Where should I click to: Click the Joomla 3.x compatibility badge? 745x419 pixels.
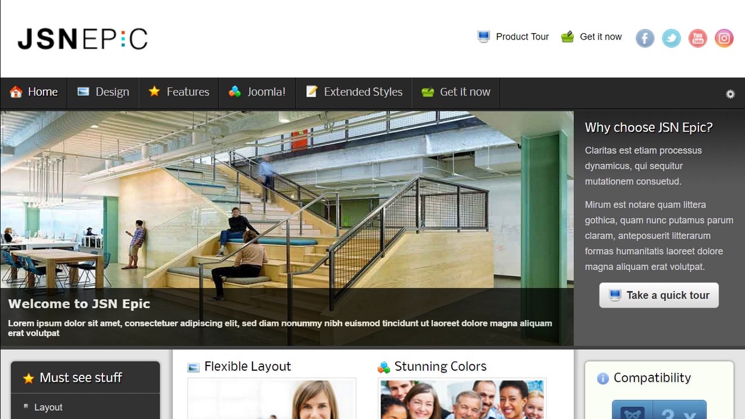coord(659,410)
